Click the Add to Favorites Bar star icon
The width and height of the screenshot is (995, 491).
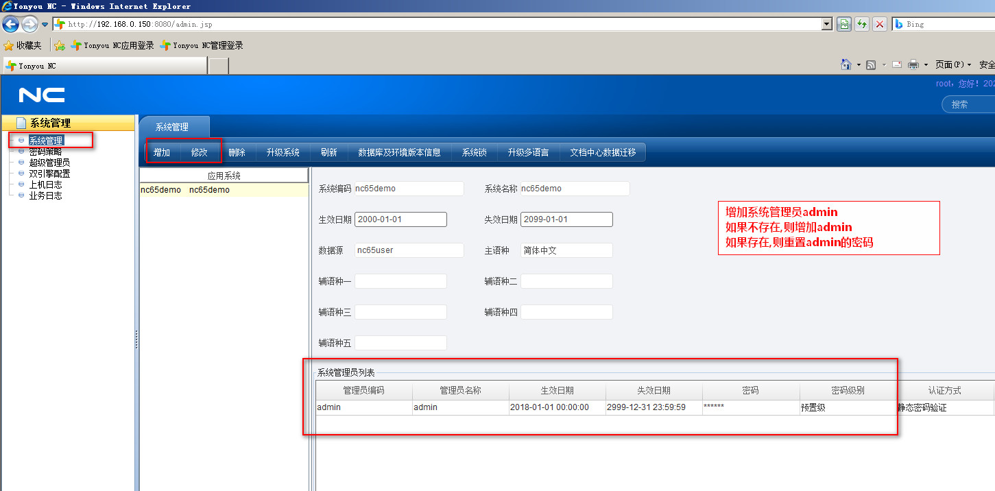click(60, 45)
